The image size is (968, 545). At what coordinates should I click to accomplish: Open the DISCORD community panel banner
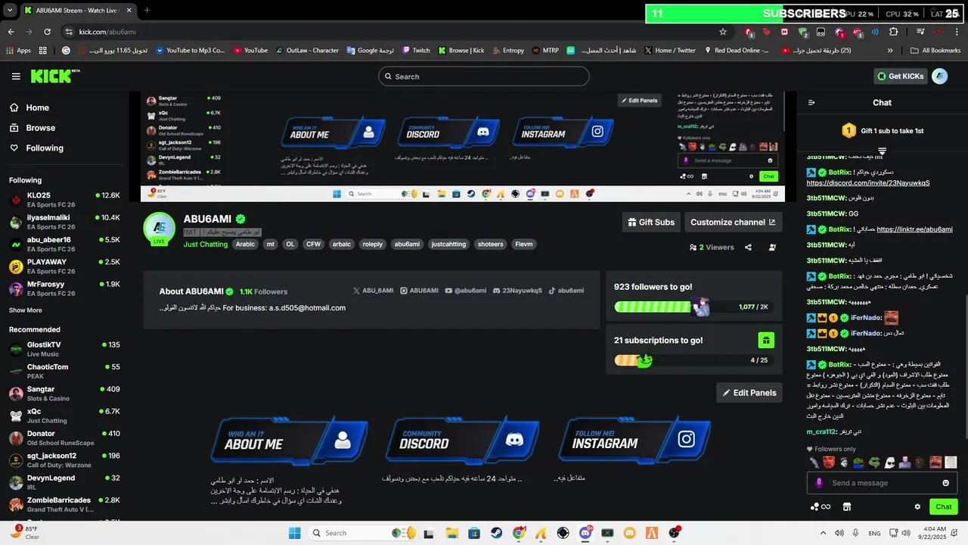pyautogui.click(x=463, y=440)
